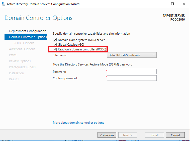Open the Site name dropdown
Viewport: 190px width, 141px height.
132,55
